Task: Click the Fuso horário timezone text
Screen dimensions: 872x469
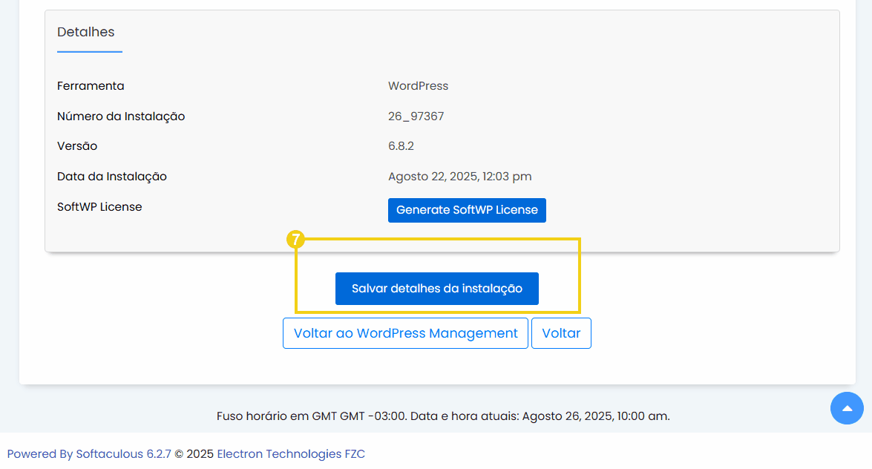Action: pyautogui.click(x=443, y=416)
